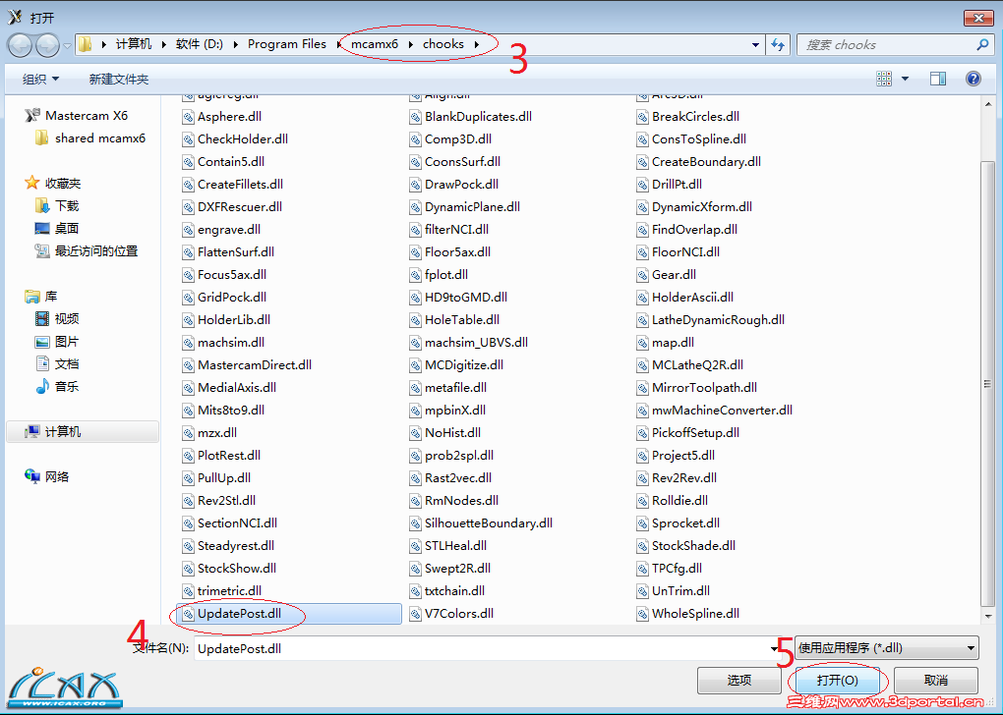Focus the search chooks input field
The height and width of the screenshot is (715, 1003).
click(x=888, y=45)
